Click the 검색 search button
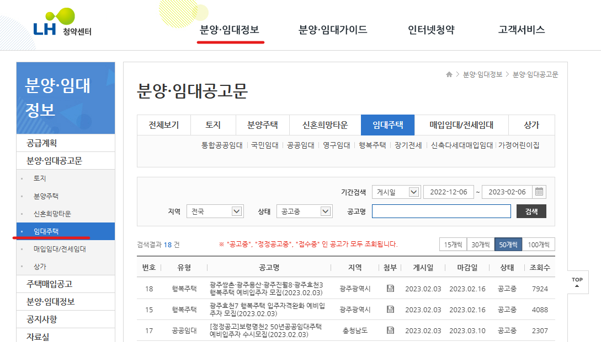601x342 pixels. 531,210
